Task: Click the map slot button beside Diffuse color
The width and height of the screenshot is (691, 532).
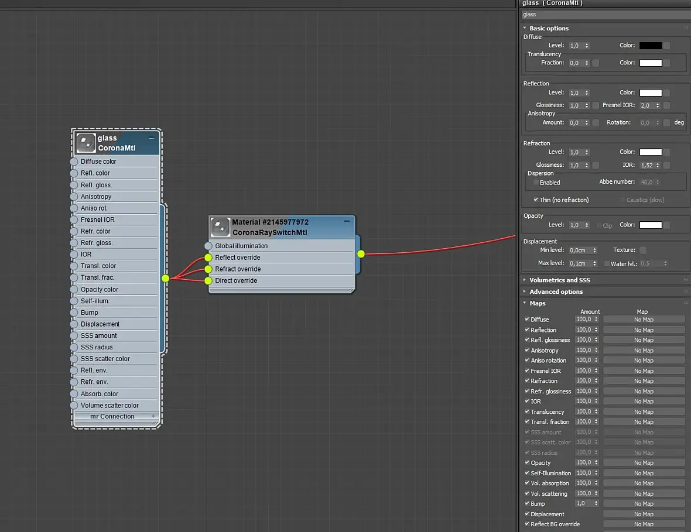Action: [x=667, y=46]
